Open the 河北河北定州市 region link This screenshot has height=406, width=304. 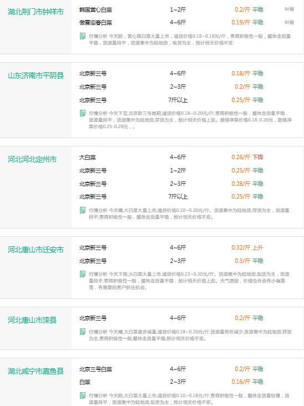point(32,159)
